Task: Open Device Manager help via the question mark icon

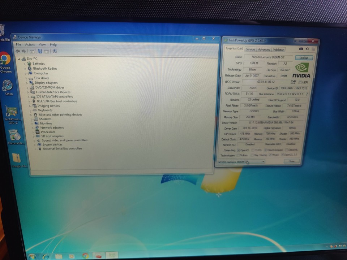Action: point(40,51)
